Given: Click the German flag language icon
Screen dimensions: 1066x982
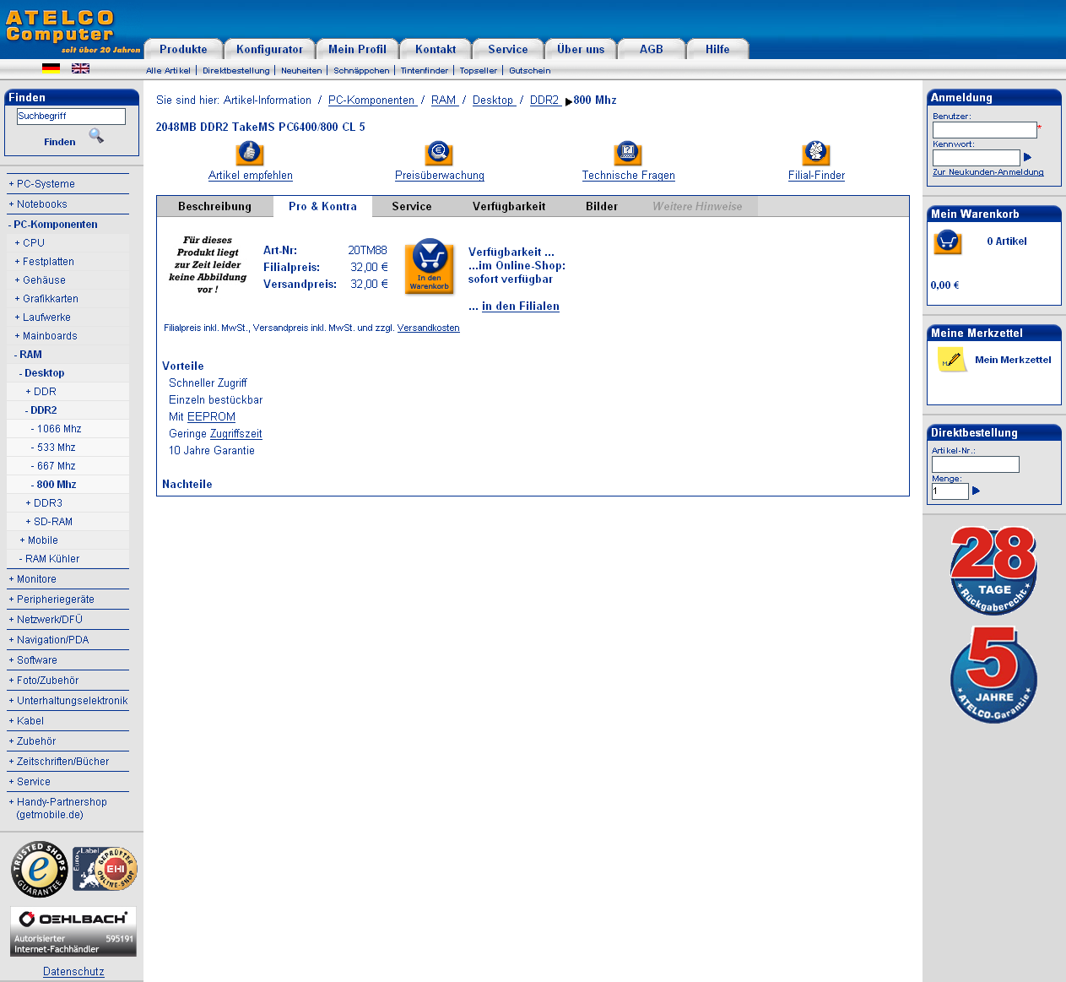Looking at the screenshot, I should pyautogui.click(x=51, y=68).
